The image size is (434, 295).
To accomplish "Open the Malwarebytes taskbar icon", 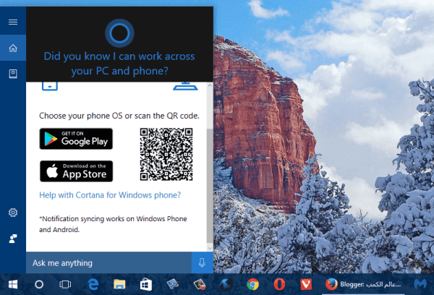I will click(x=420, y=284).
